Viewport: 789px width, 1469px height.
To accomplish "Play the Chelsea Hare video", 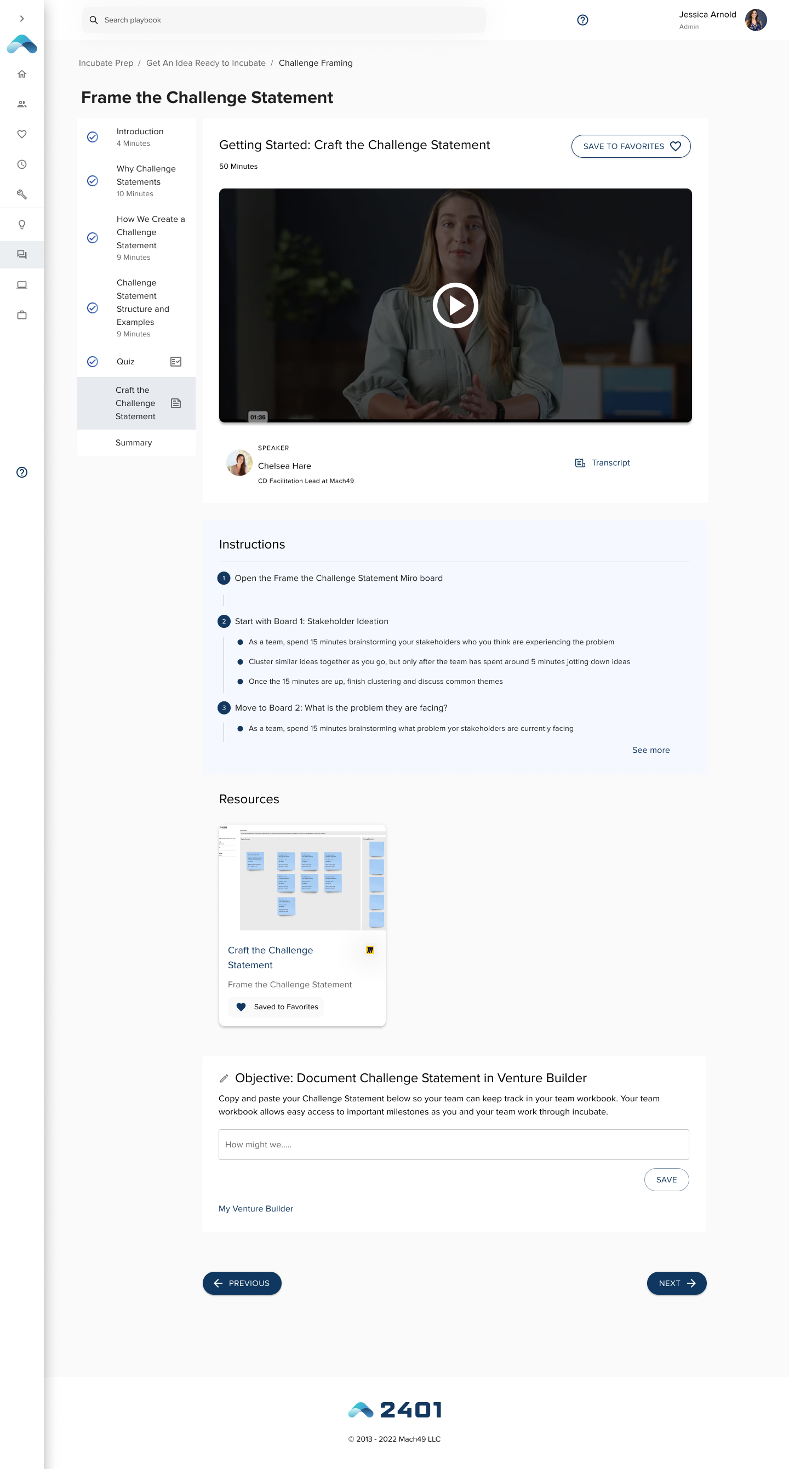I will click(x=455, y=306).
